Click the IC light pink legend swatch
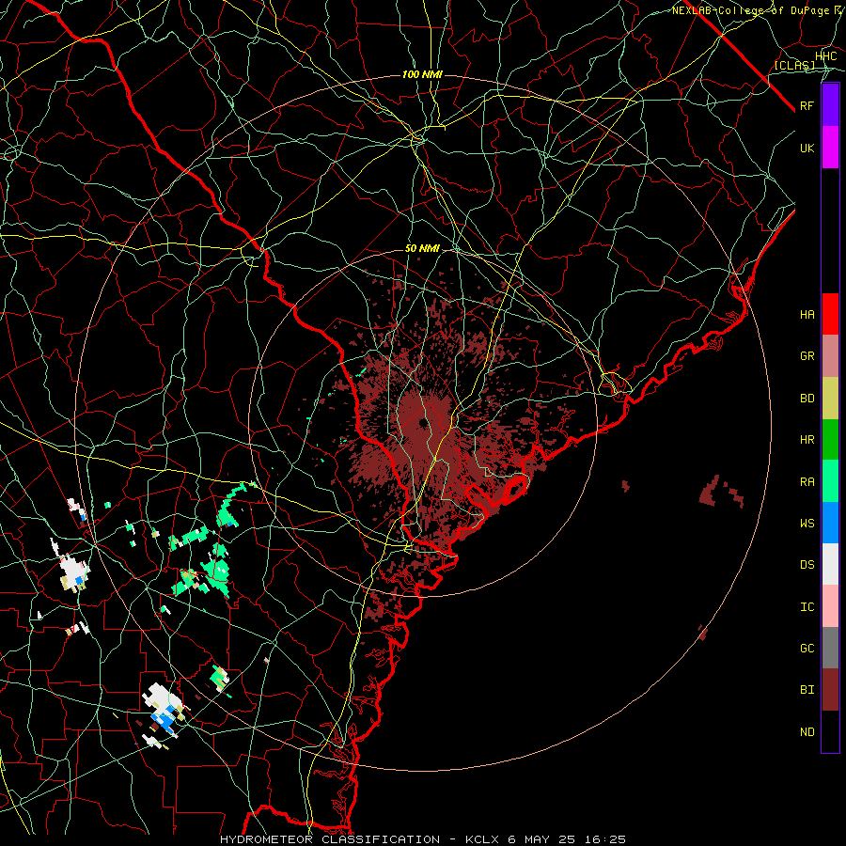Image resolution: width=846 pixels, height=846 pixels. [x=830, y=606]
